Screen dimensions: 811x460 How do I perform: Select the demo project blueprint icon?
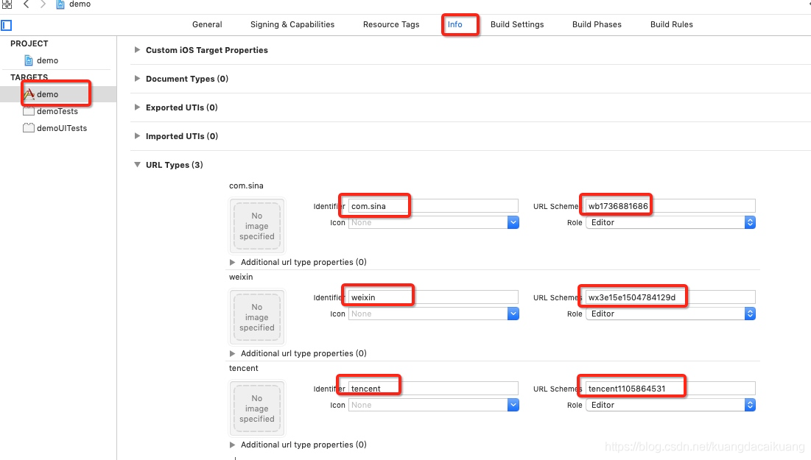29,60
